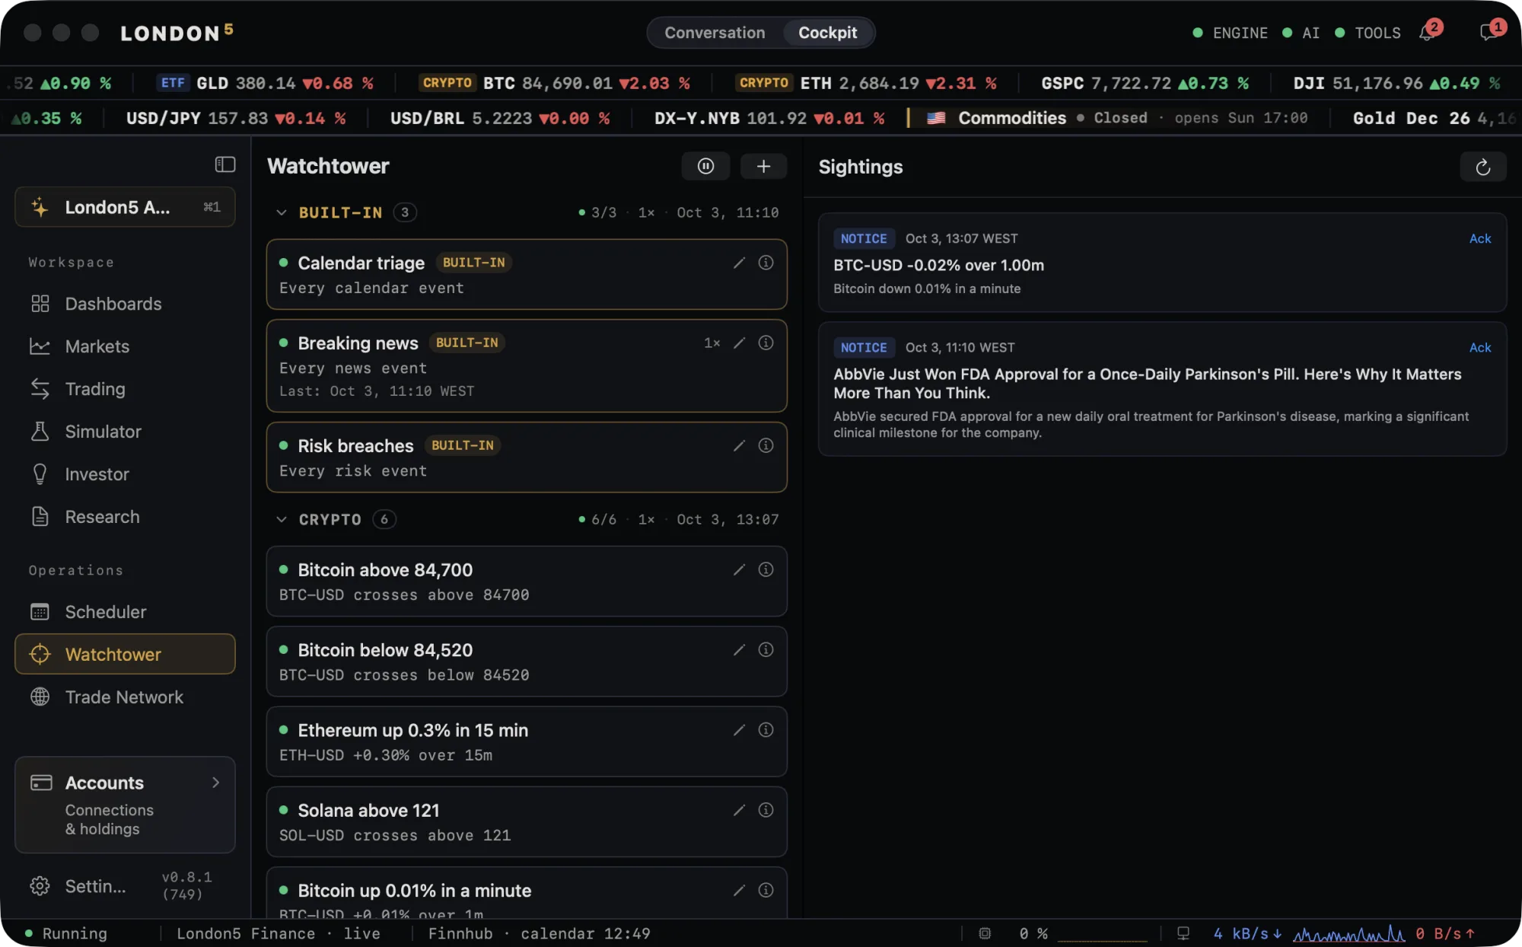Edit the Breaking news watcher
Screen dimensions: 1522x947
point(739,343)
